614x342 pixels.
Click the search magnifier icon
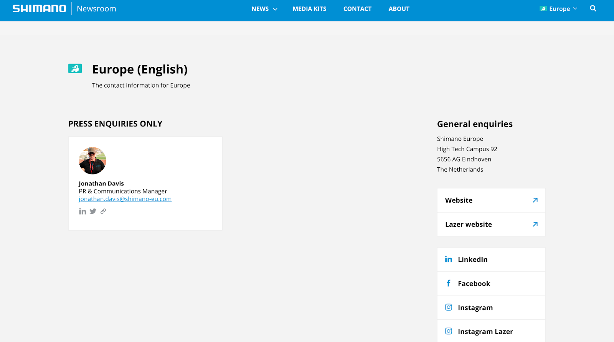pos(593,8)
